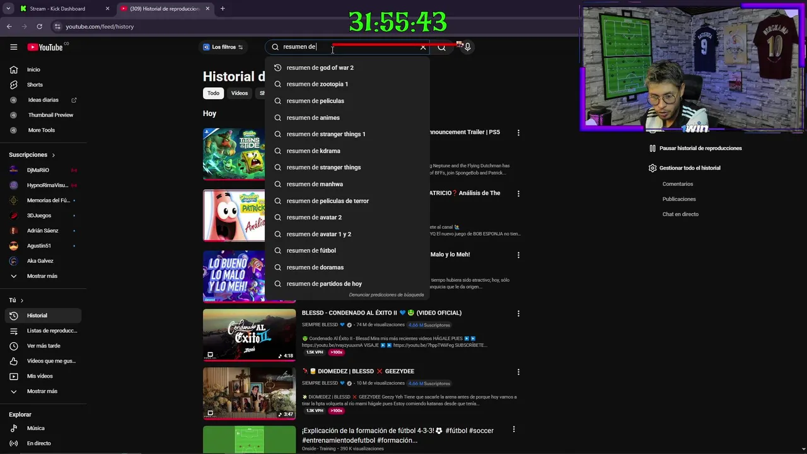Open Memorias del Fú... channel
The width and height of the screenshot is (807, 454).
43,200
